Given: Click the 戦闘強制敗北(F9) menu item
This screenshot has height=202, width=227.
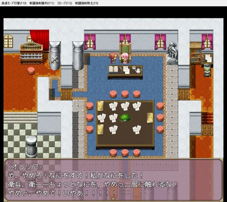Looking at the screenshot, I should click(87, 3).
